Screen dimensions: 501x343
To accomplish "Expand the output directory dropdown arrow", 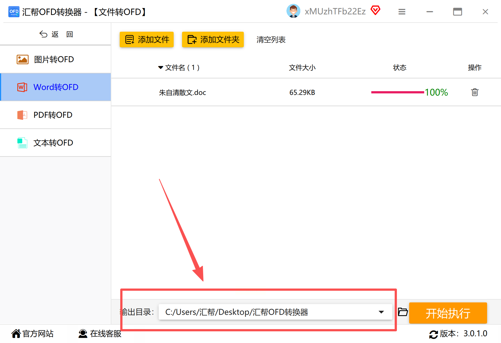I will click(x=381, y=312).
